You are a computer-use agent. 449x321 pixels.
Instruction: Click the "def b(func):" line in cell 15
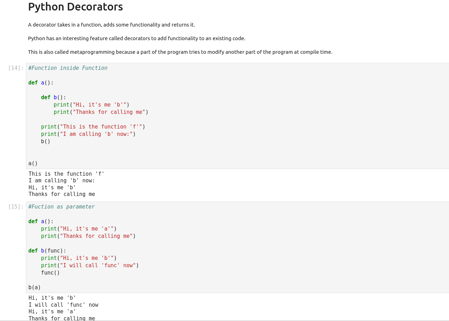tap(47, 251)
